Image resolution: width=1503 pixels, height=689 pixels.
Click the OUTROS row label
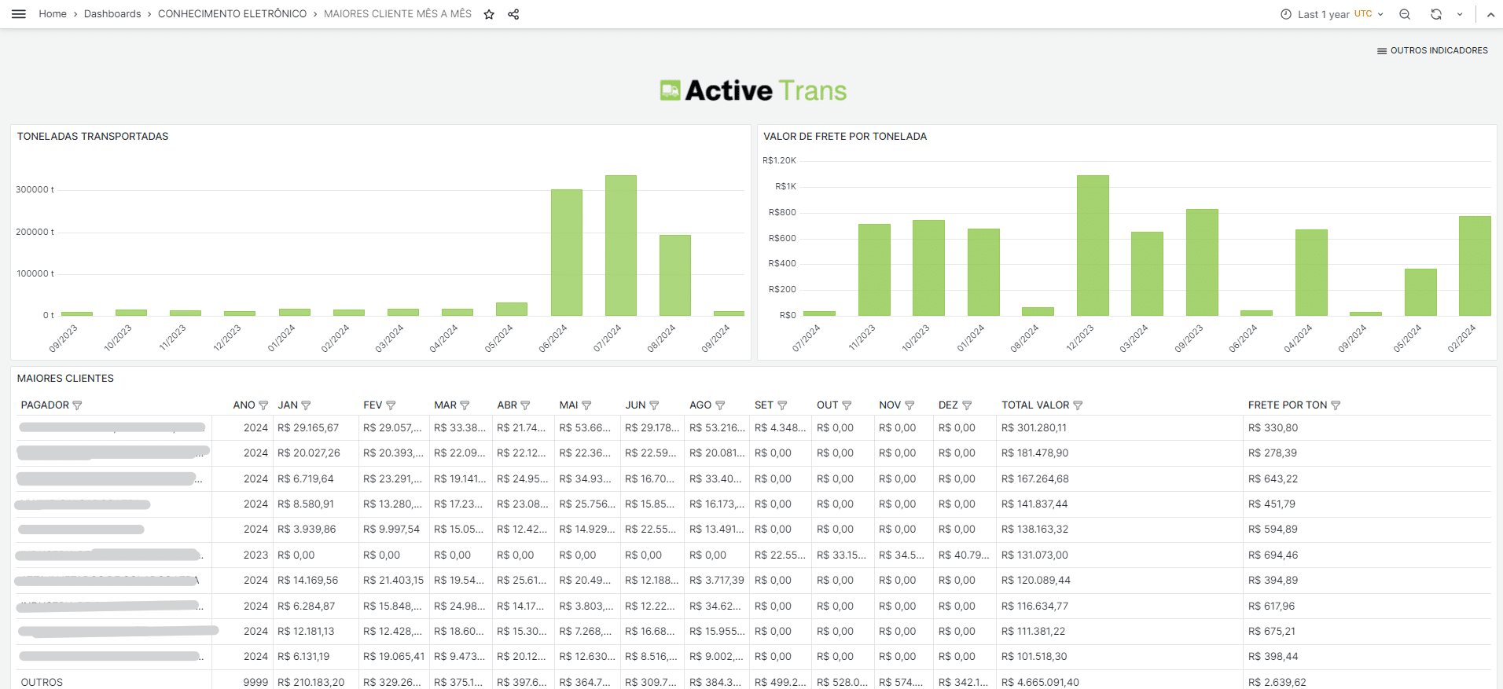pos(42,682)
